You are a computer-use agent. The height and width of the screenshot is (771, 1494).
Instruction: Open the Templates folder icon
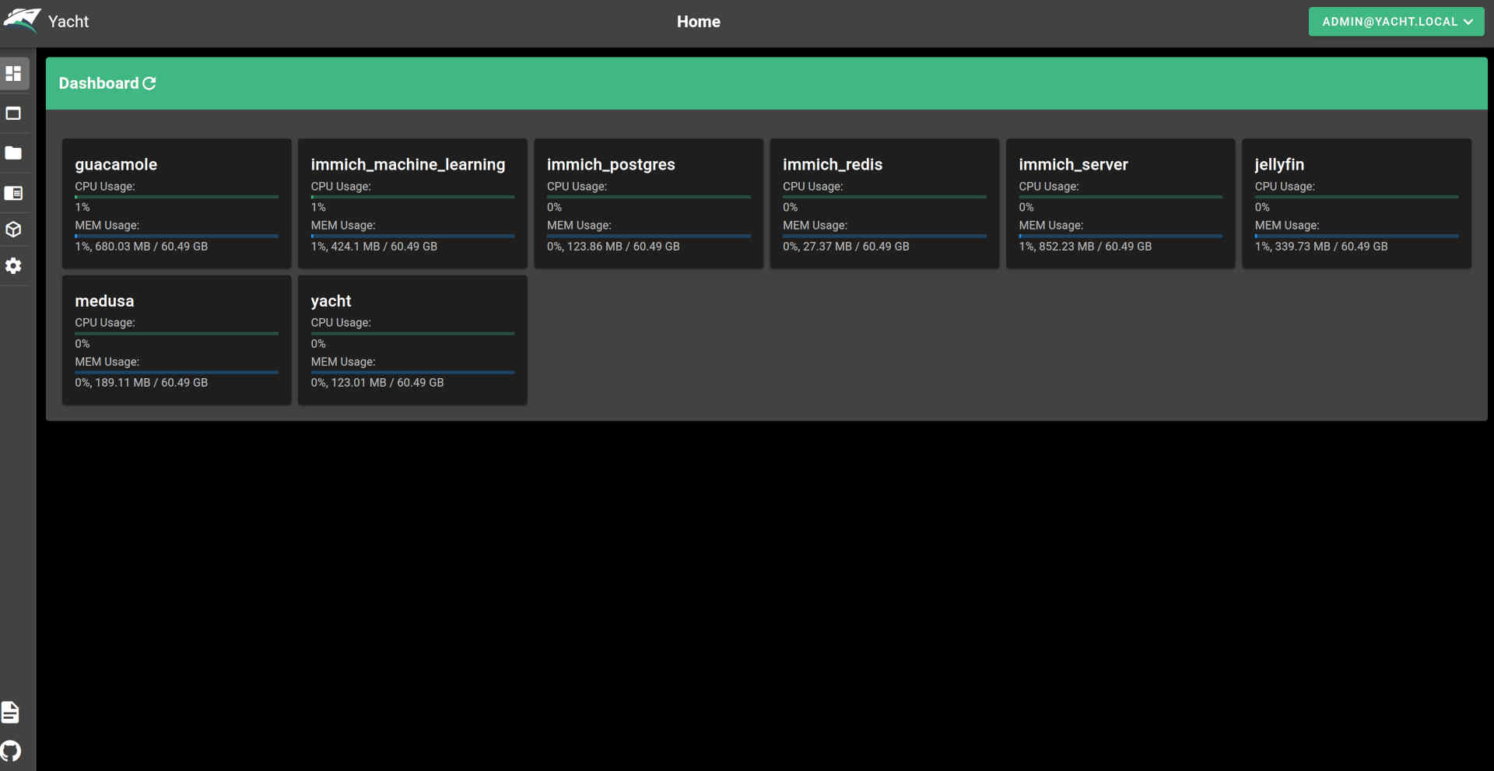click(14, 153)
